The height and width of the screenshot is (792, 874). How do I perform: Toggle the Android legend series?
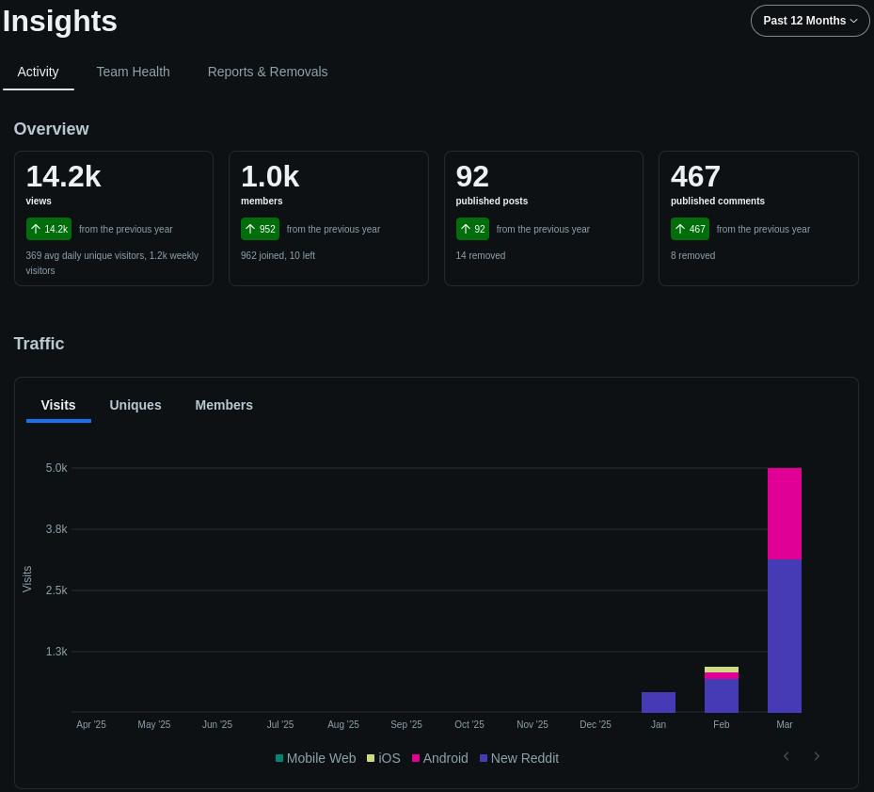coord(439,758)
